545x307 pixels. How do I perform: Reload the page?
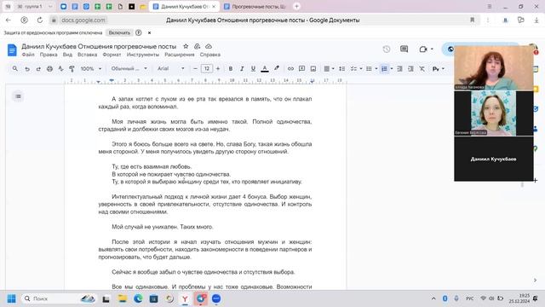40,20
